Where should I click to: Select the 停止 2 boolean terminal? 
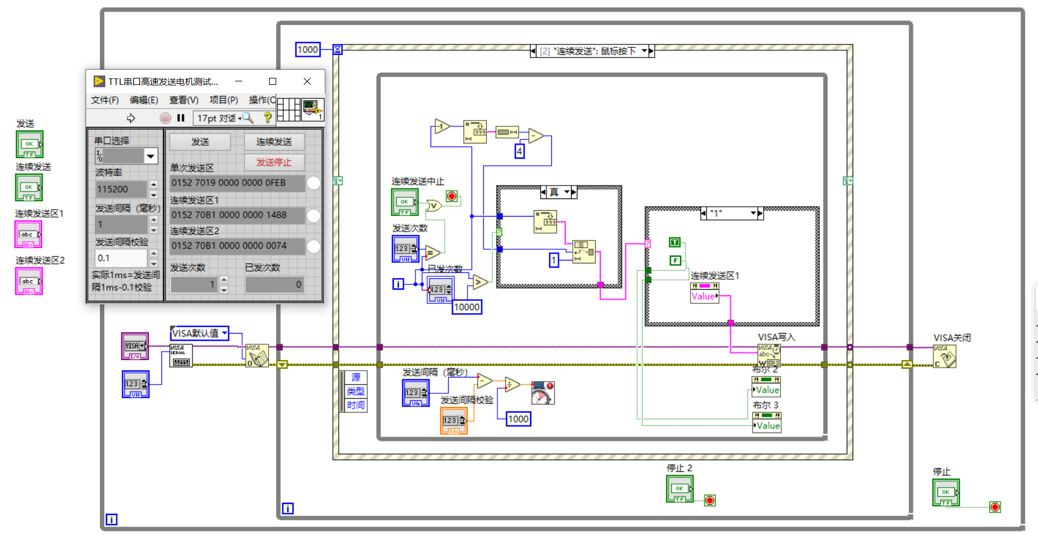tap(679, 489)
